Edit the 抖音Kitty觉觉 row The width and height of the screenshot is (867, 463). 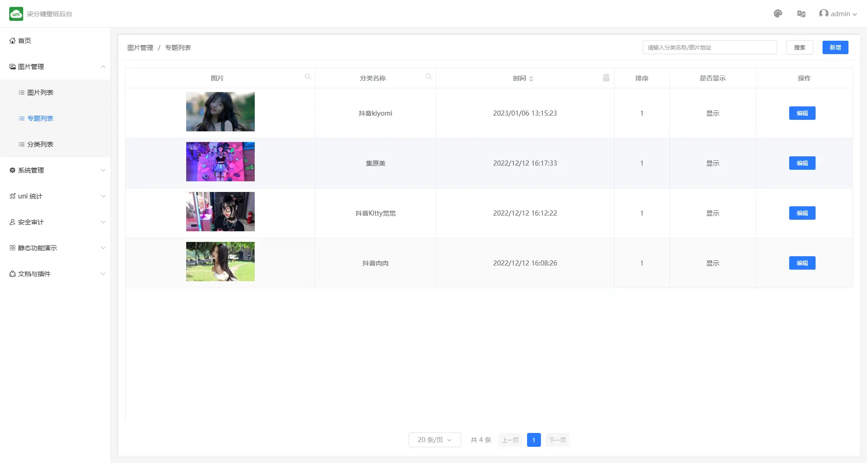[x=802, y=213]
